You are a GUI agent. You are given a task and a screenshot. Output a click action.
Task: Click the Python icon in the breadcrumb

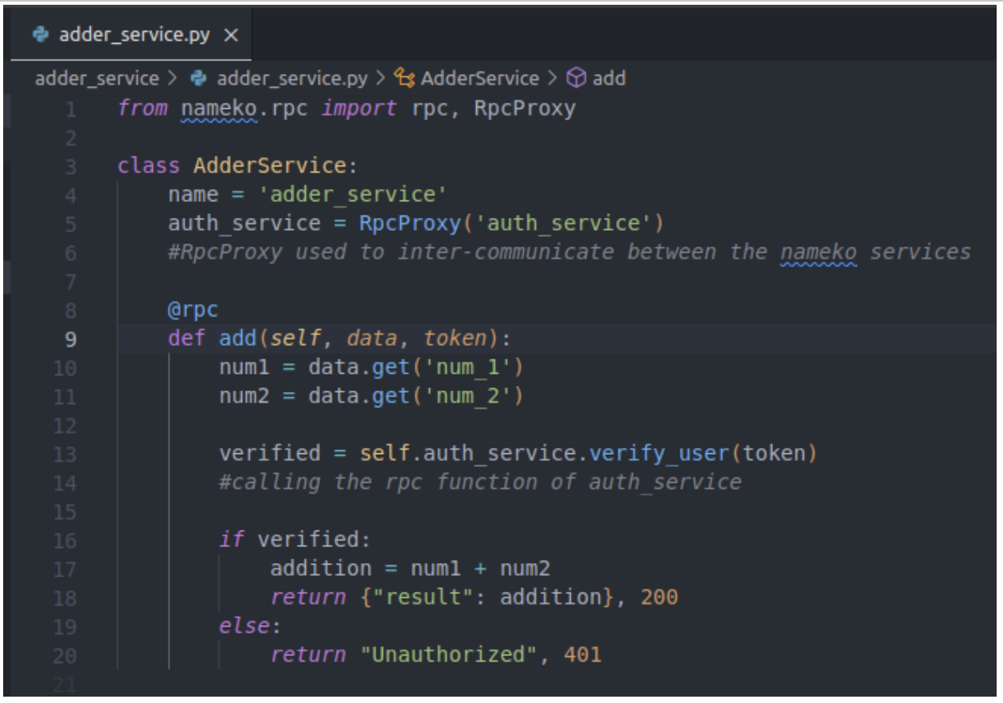pyautogui.click(x=197, y=78)
